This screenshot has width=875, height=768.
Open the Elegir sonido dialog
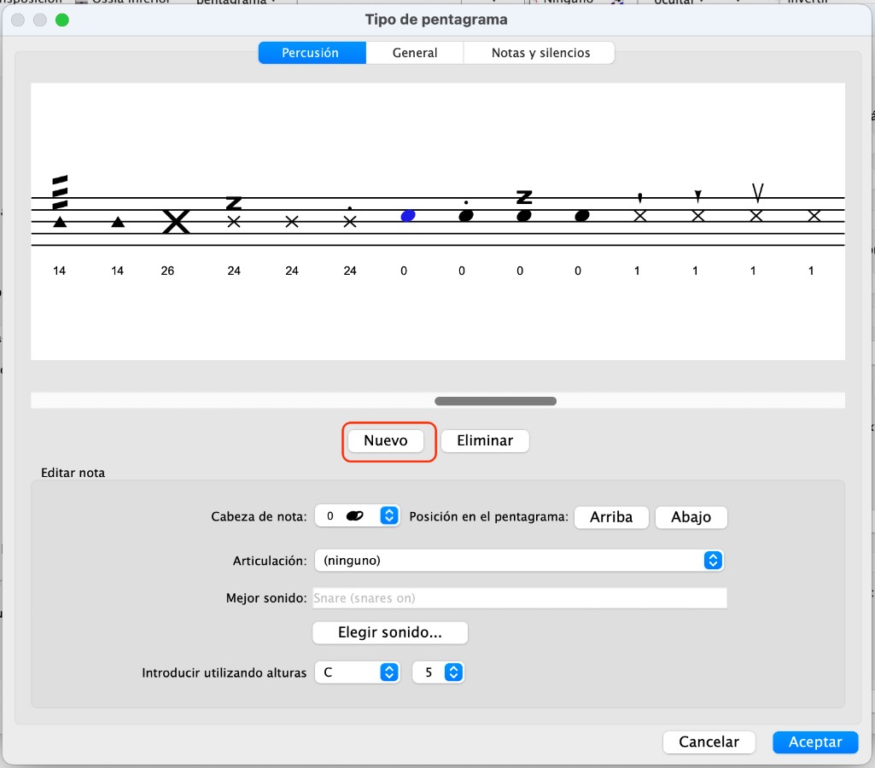click(x=390, y=632)
